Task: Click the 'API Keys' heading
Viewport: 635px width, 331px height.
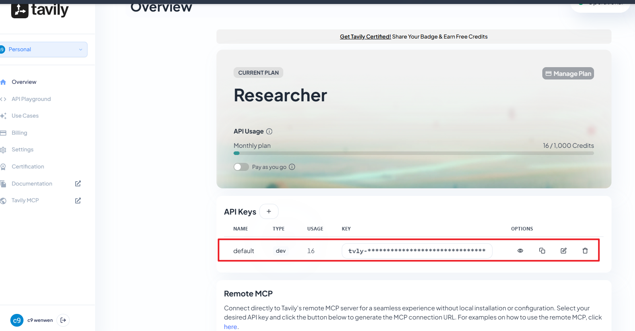Action: [240, 212]
